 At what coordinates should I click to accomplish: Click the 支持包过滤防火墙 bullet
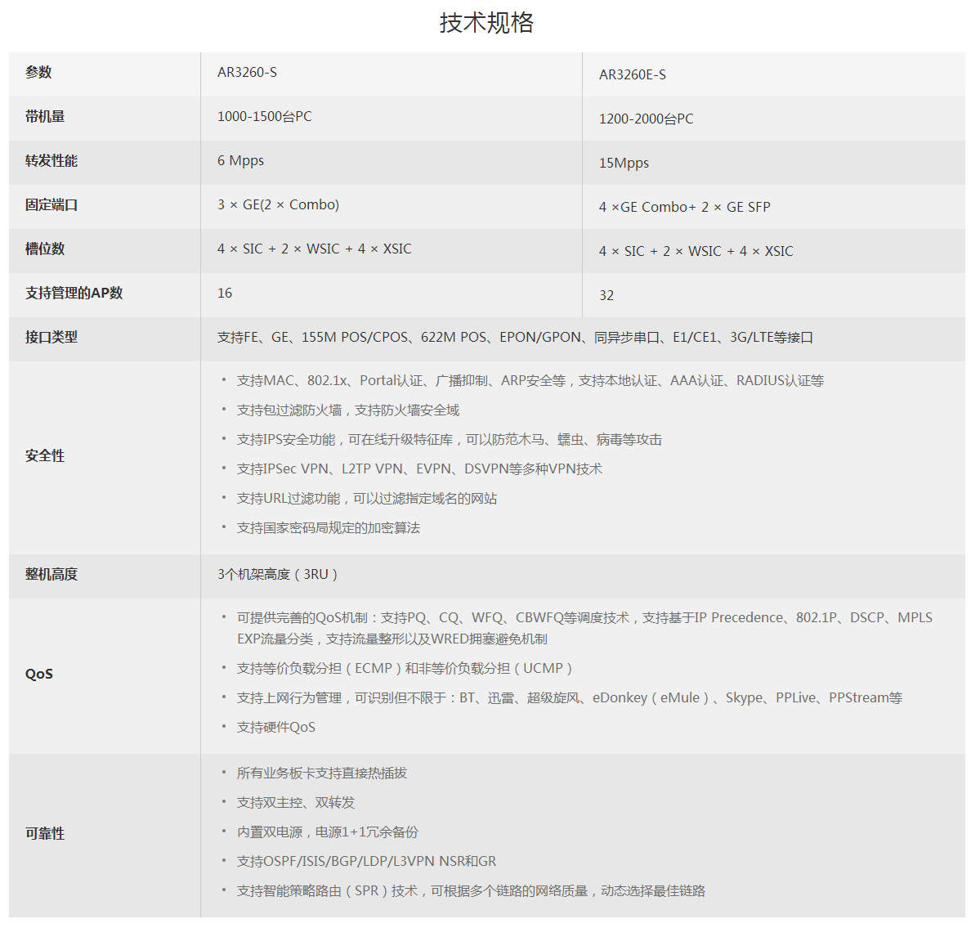pos(348,410)
